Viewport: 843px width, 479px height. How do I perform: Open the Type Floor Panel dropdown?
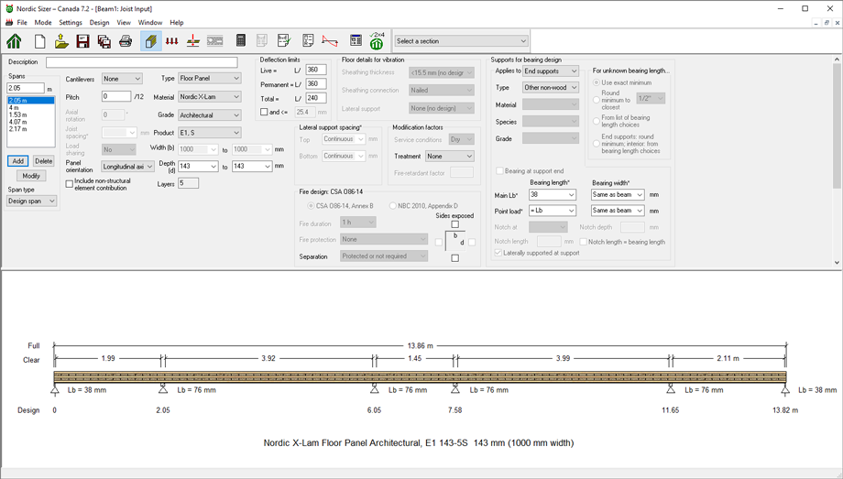pyautogui.click(x=210, y=78)
